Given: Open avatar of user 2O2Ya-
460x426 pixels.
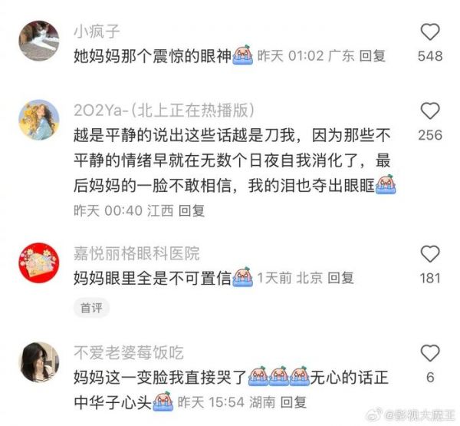Looking at the screenshot, I should [x=39, y=120].
